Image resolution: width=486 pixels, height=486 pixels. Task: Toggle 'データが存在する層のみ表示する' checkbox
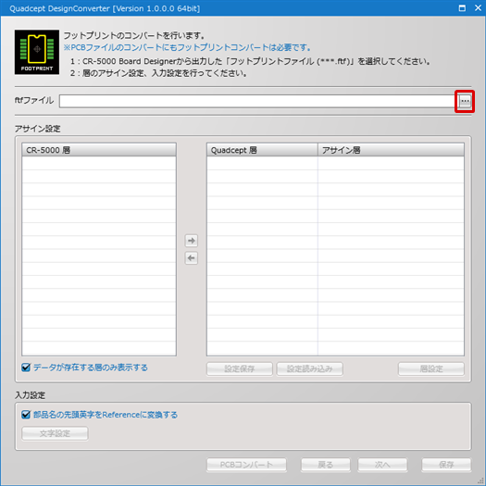[26, 368]
